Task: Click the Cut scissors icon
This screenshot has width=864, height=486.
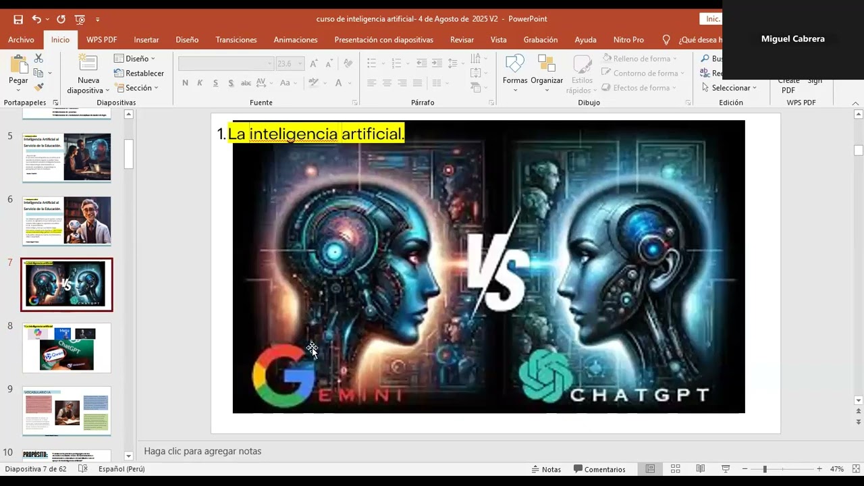Action: coord(38,59)
